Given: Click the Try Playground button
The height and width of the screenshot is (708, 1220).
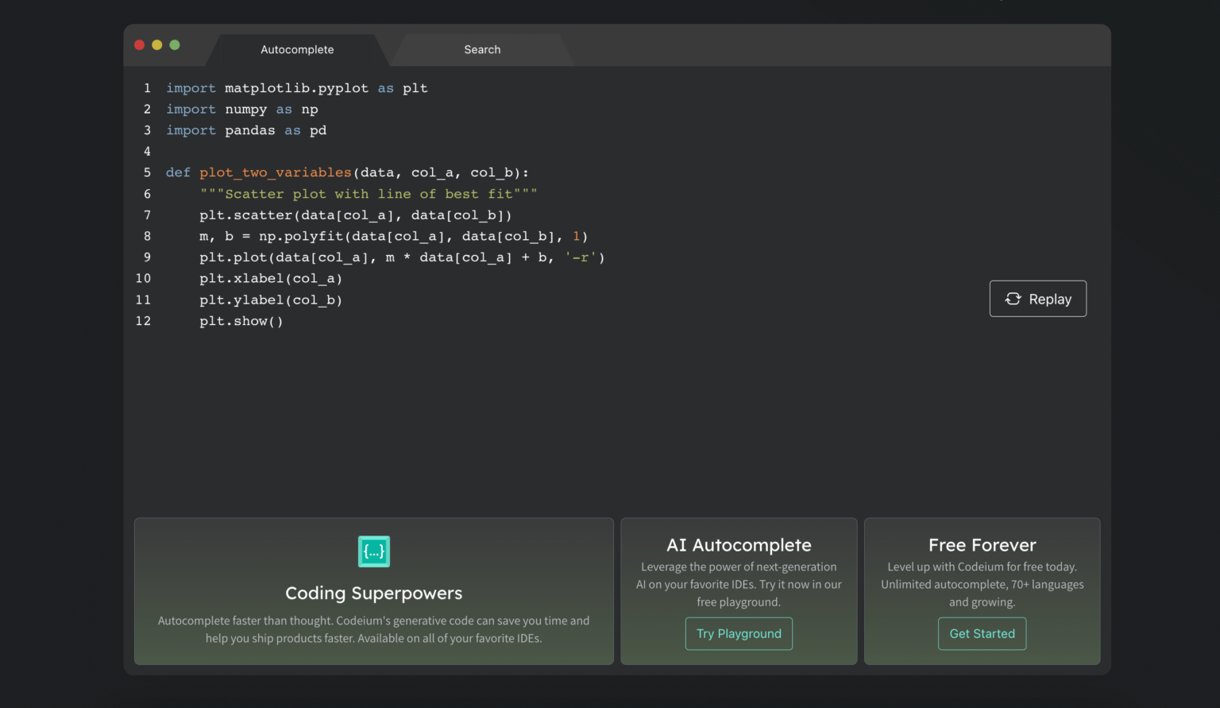Looking at the screenshot, I should click(x=739, y=633).
